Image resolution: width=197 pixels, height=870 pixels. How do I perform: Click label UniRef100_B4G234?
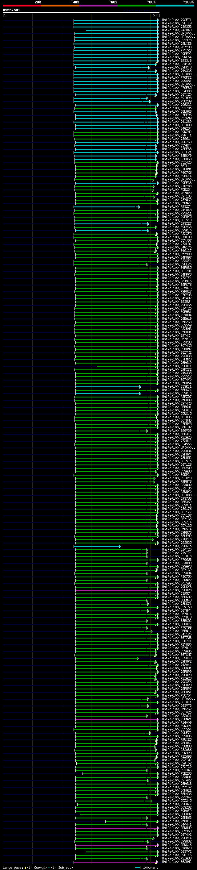[x=176, y=129]
